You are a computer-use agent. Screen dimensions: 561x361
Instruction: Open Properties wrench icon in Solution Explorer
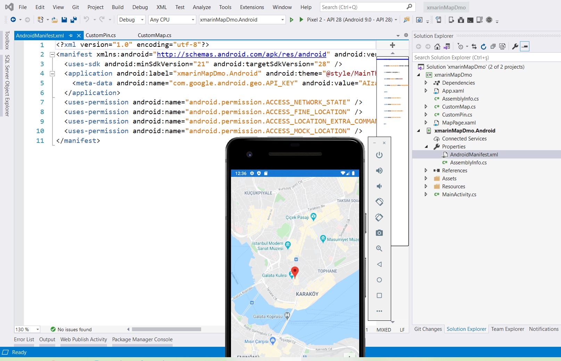(x=515, y=46)
